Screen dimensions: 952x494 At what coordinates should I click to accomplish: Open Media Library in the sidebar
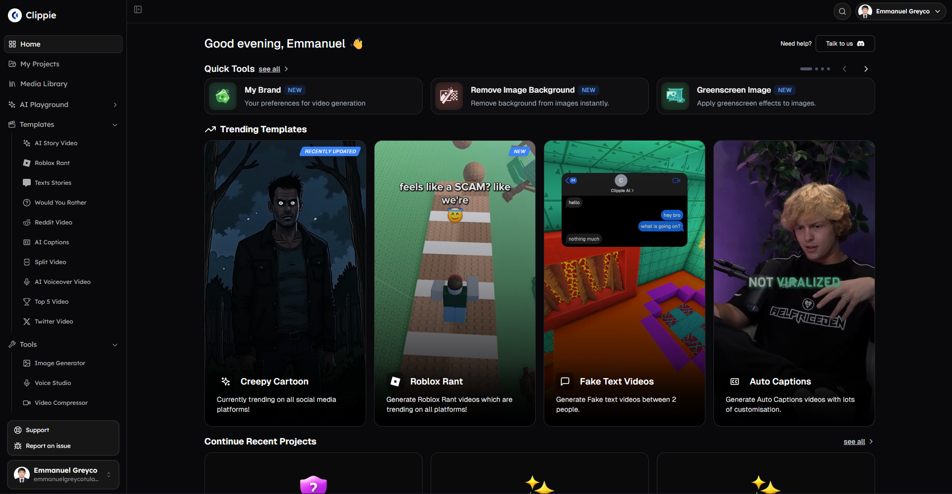63,84
